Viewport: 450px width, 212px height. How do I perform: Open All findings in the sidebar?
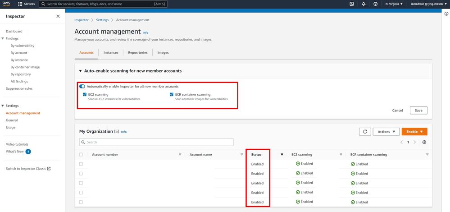[19, 82]
